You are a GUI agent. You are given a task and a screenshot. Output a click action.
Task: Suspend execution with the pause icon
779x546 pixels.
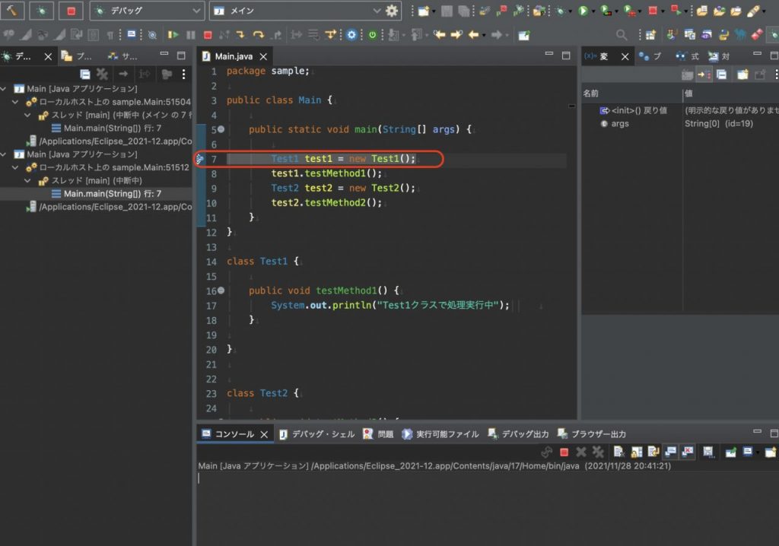190,35
